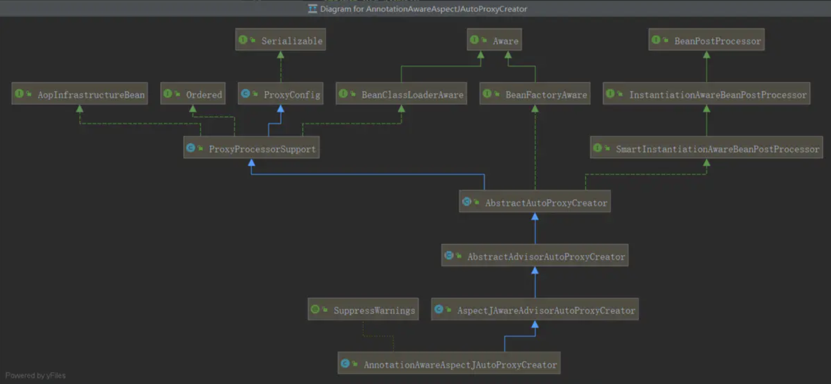
Task: Click the class icon beside ProxyProcessorSupport
Action: pos(191,148)
